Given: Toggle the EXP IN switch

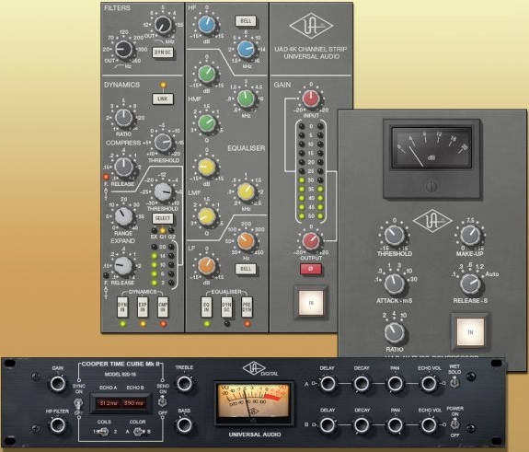Looking at the screenshot, I should (143, 307).
